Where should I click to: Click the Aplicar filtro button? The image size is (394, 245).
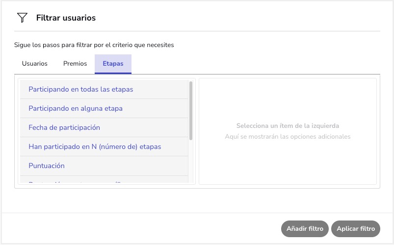click(356, 229)
